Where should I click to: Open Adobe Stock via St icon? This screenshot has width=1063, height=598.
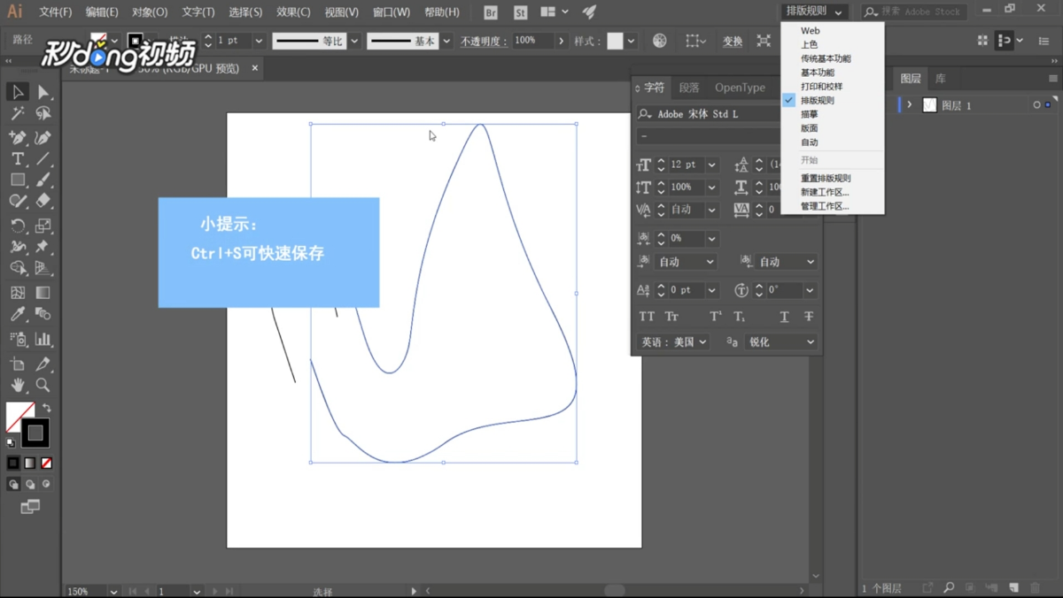coord(520,12)
